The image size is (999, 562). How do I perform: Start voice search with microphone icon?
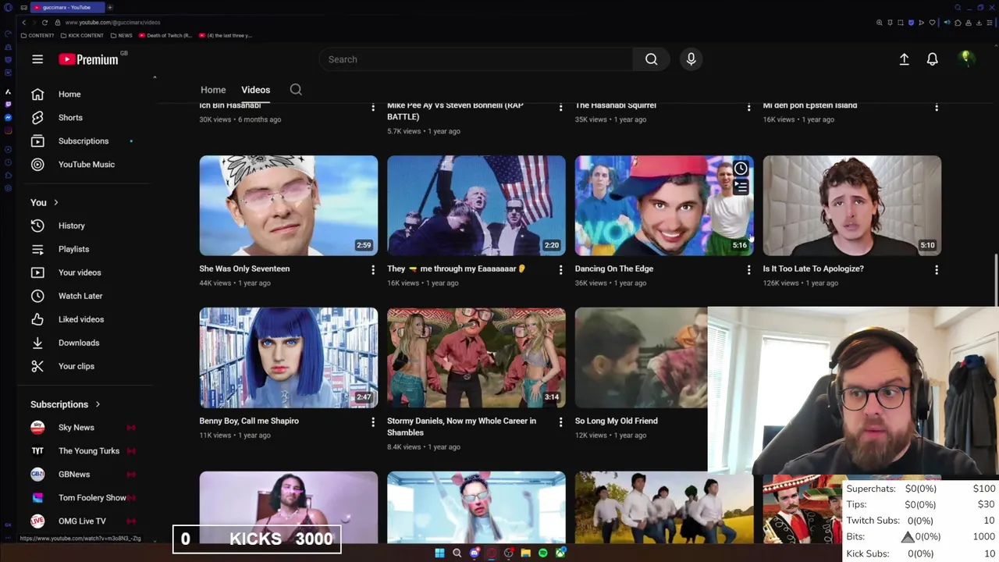tap(691, 59)
